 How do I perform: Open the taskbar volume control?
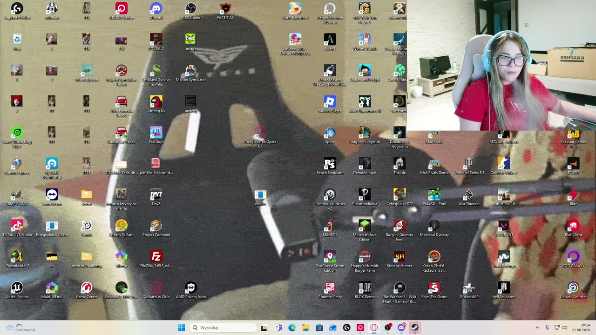coord(565,328)
